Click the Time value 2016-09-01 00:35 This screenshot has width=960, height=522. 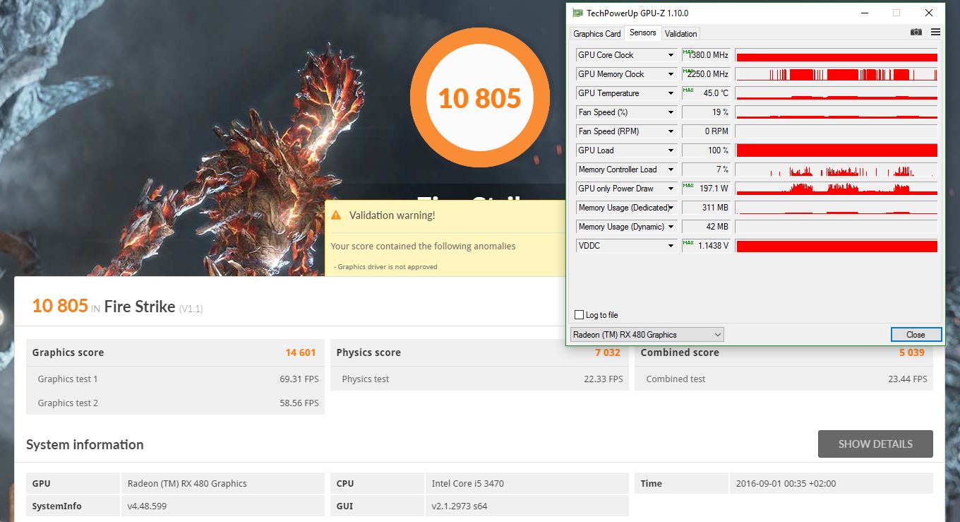[x=786, y=484]
